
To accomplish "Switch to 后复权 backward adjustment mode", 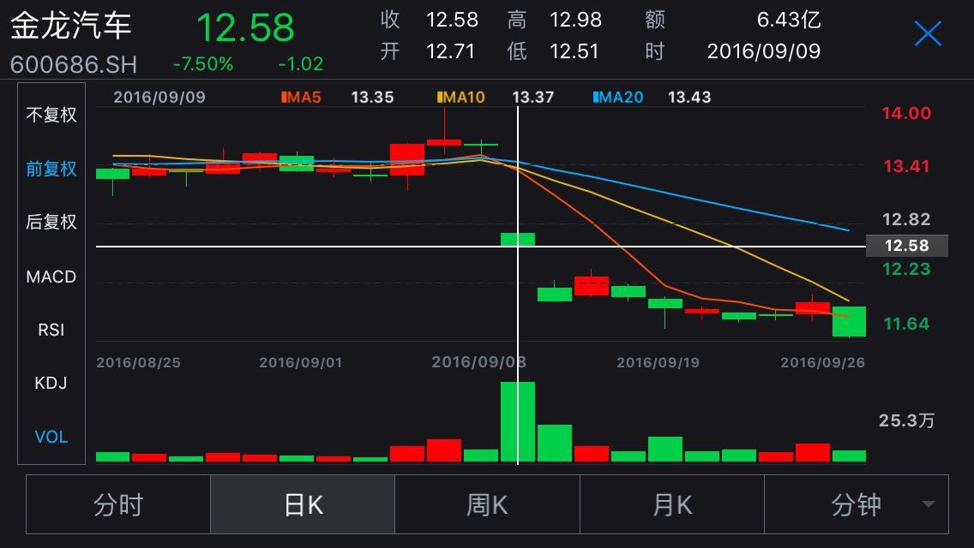I will click(50, 223).
